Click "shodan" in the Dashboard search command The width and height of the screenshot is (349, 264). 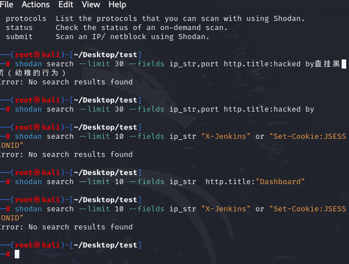[28, 182]
